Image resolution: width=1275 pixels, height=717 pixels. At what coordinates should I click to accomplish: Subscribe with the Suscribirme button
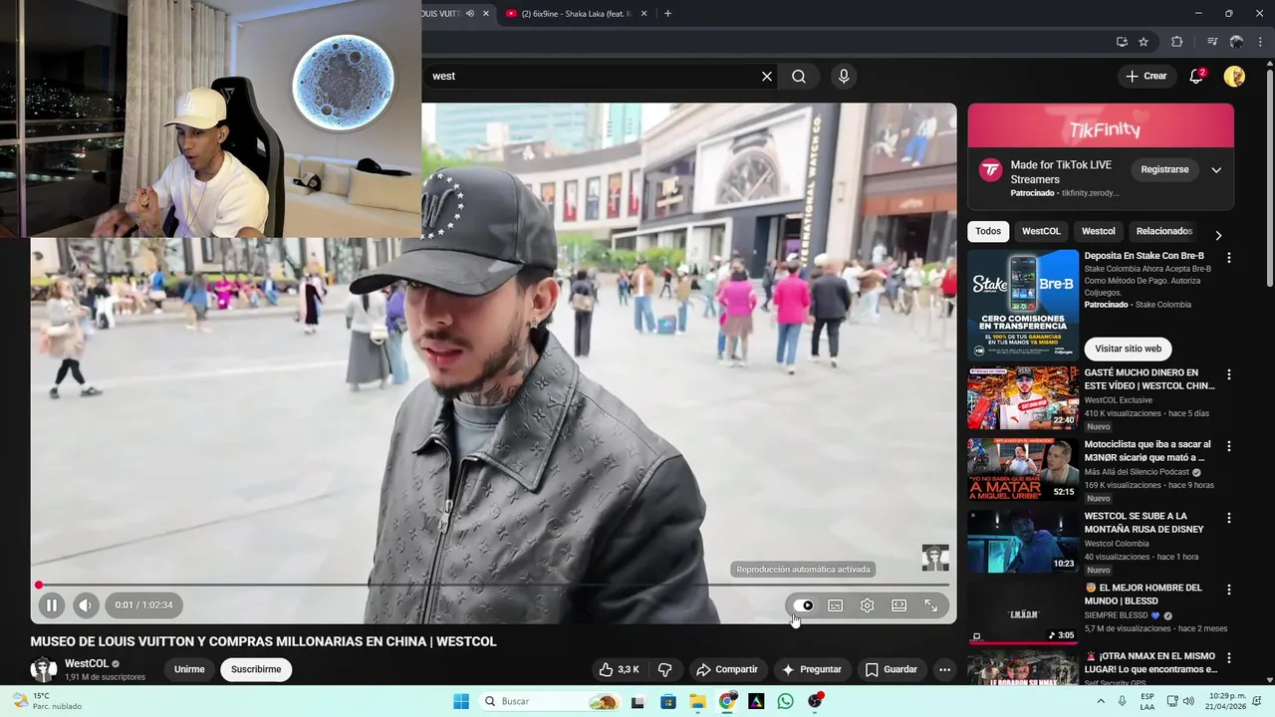[256, 669]
